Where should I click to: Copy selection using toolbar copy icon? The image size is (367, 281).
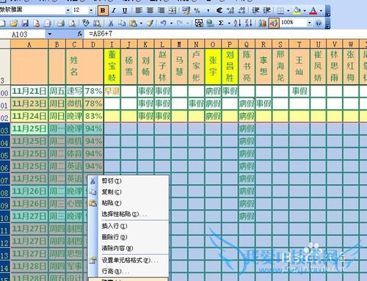click(x=122, y=23)
